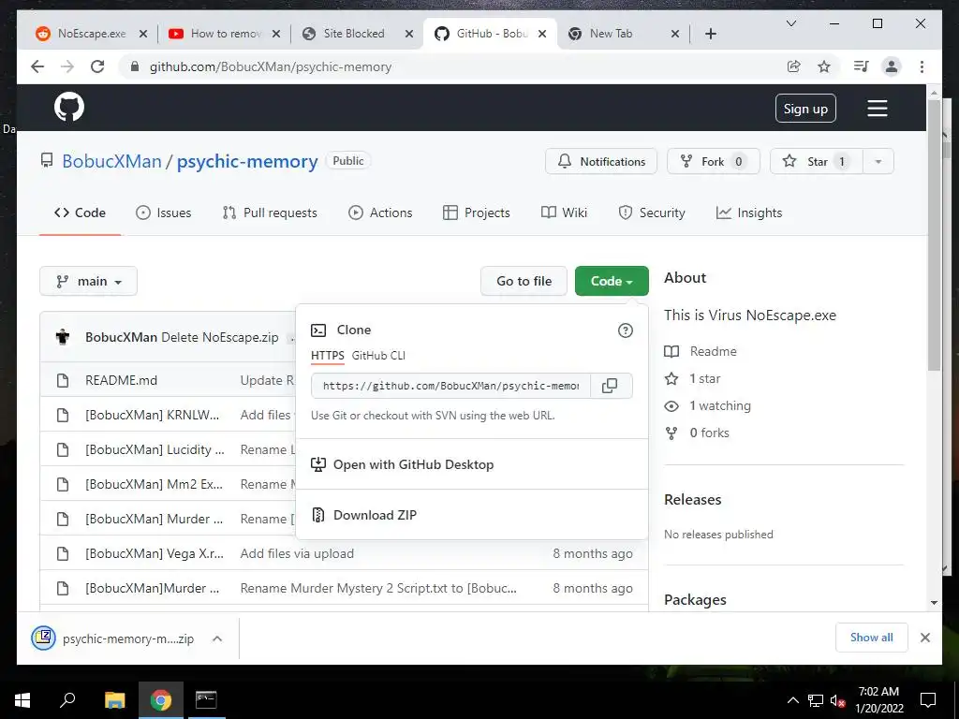Close the downloads bar
This screenshot has width=959, height=719.
924,638
